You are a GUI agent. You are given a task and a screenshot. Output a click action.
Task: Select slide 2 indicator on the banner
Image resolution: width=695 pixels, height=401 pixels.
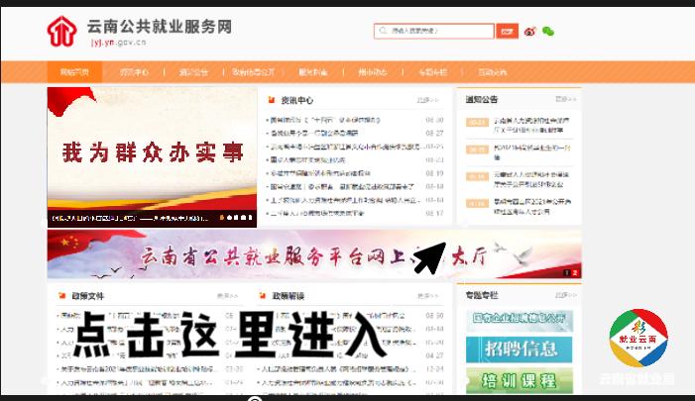click(x=575, y=272)
